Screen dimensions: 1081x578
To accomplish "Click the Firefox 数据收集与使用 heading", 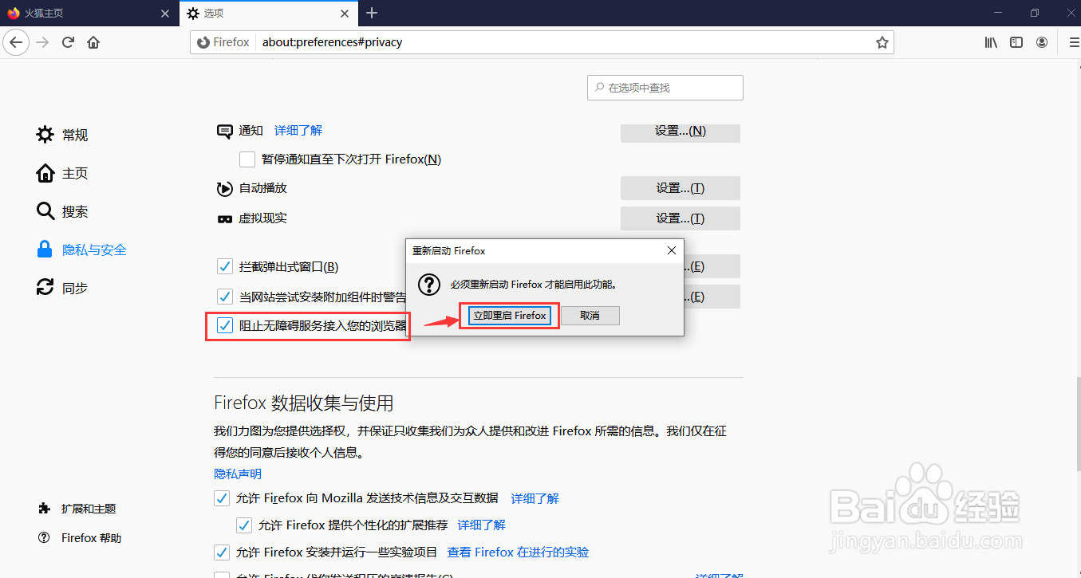I will (304, 403).
